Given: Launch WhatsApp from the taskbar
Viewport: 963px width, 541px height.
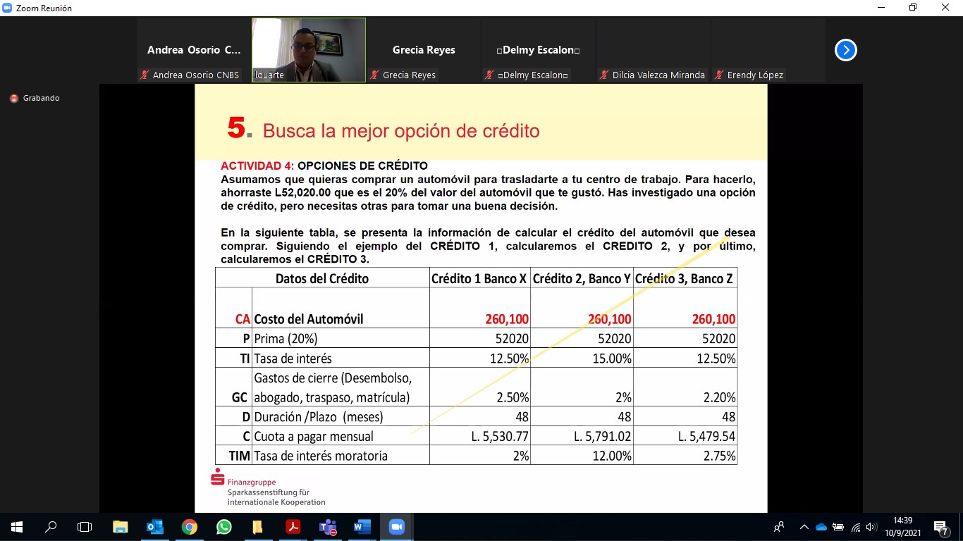Looking at the screenshot, I should tap(223, 527).
